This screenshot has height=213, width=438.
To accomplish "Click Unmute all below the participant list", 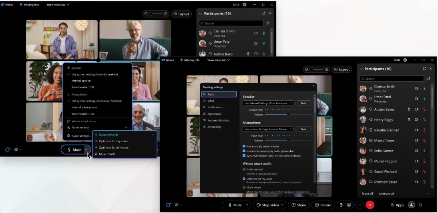I will coord(387,193).
